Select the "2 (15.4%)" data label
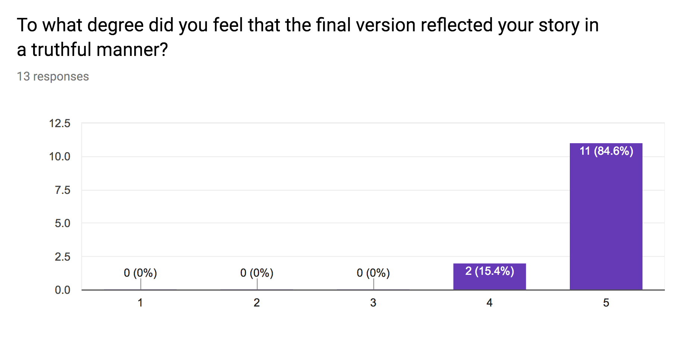The height and width of the screenshot is (355, 682). click(490, 271)
